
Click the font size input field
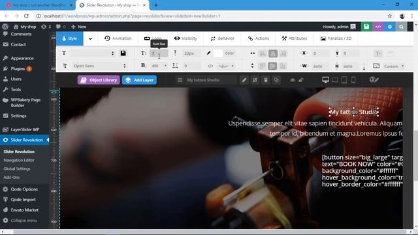(159, 54)
